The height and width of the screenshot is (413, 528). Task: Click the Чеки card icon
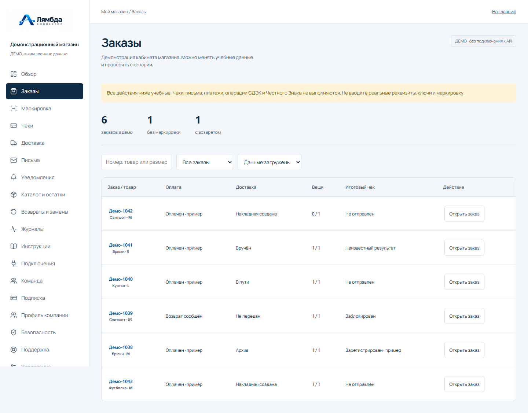(x=14, y=126)
